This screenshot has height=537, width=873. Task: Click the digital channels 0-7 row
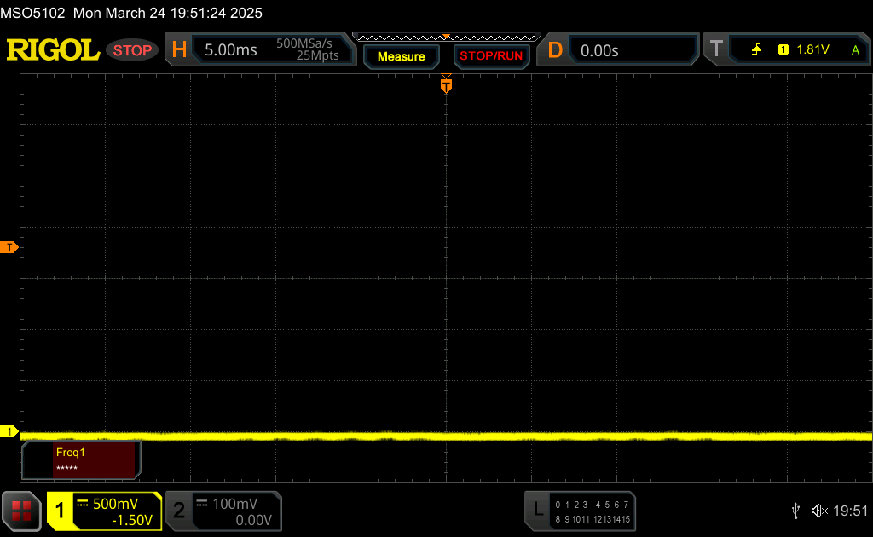(592, 505)
